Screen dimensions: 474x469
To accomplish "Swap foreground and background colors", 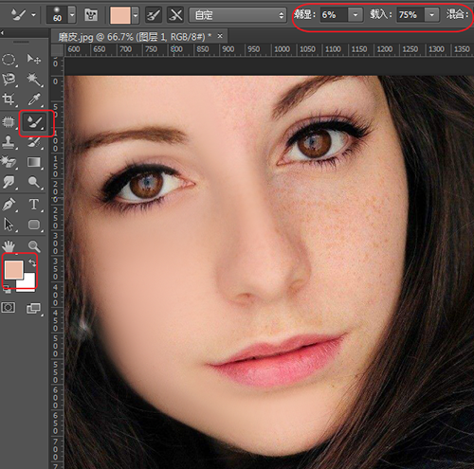I will point(32,262).
